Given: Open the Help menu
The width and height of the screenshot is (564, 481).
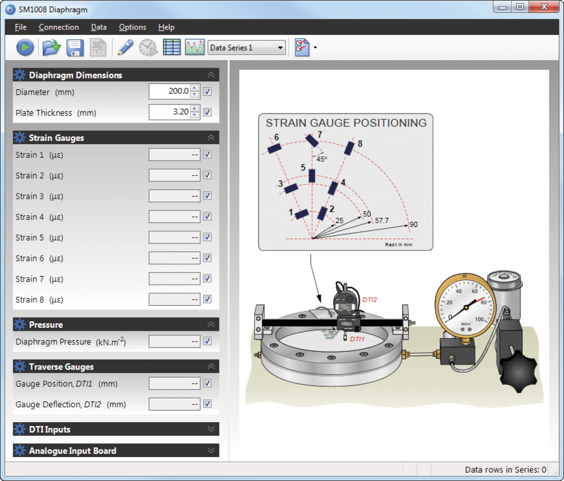Looking at the screenshot, I should click(x=166, y=27).
